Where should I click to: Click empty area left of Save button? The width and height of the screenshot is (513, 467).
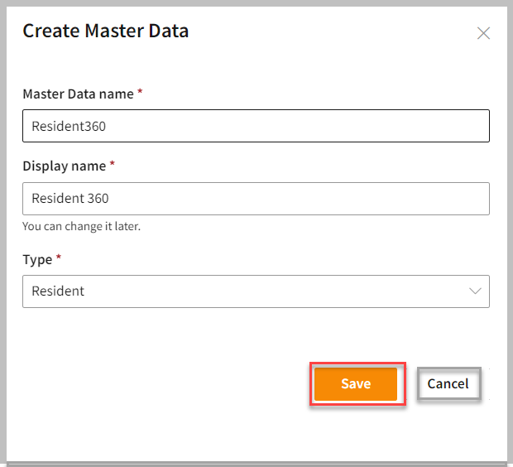(x=165, y=383)
